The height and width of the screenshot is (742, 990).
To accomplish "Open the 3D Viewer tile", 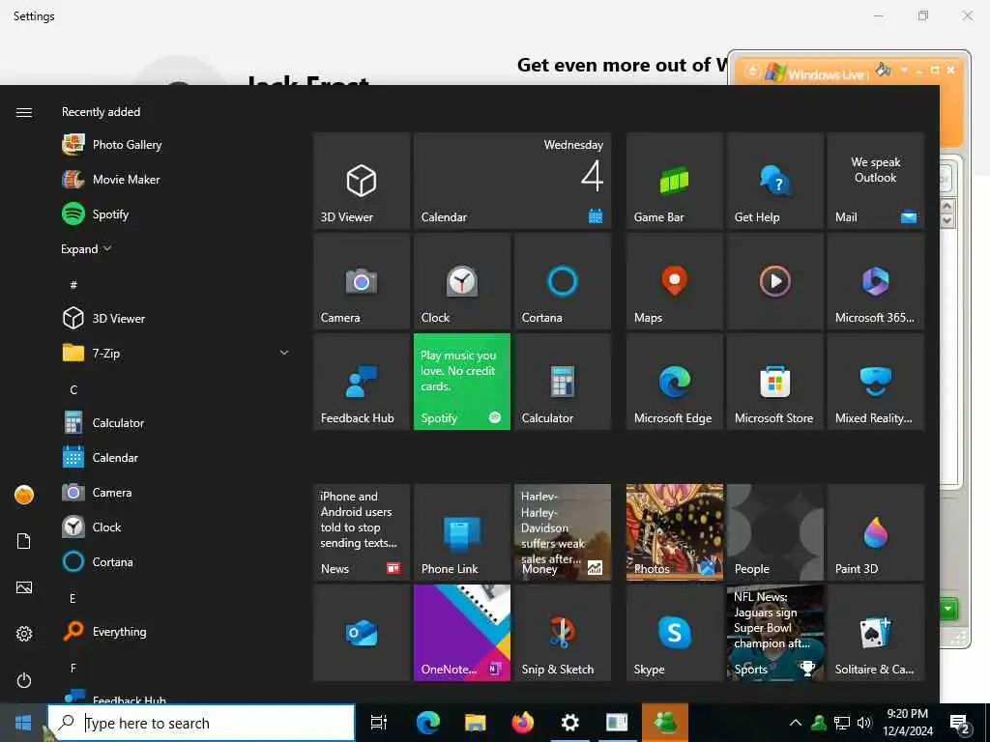I will pyautogui.click(x=362, y=181).
